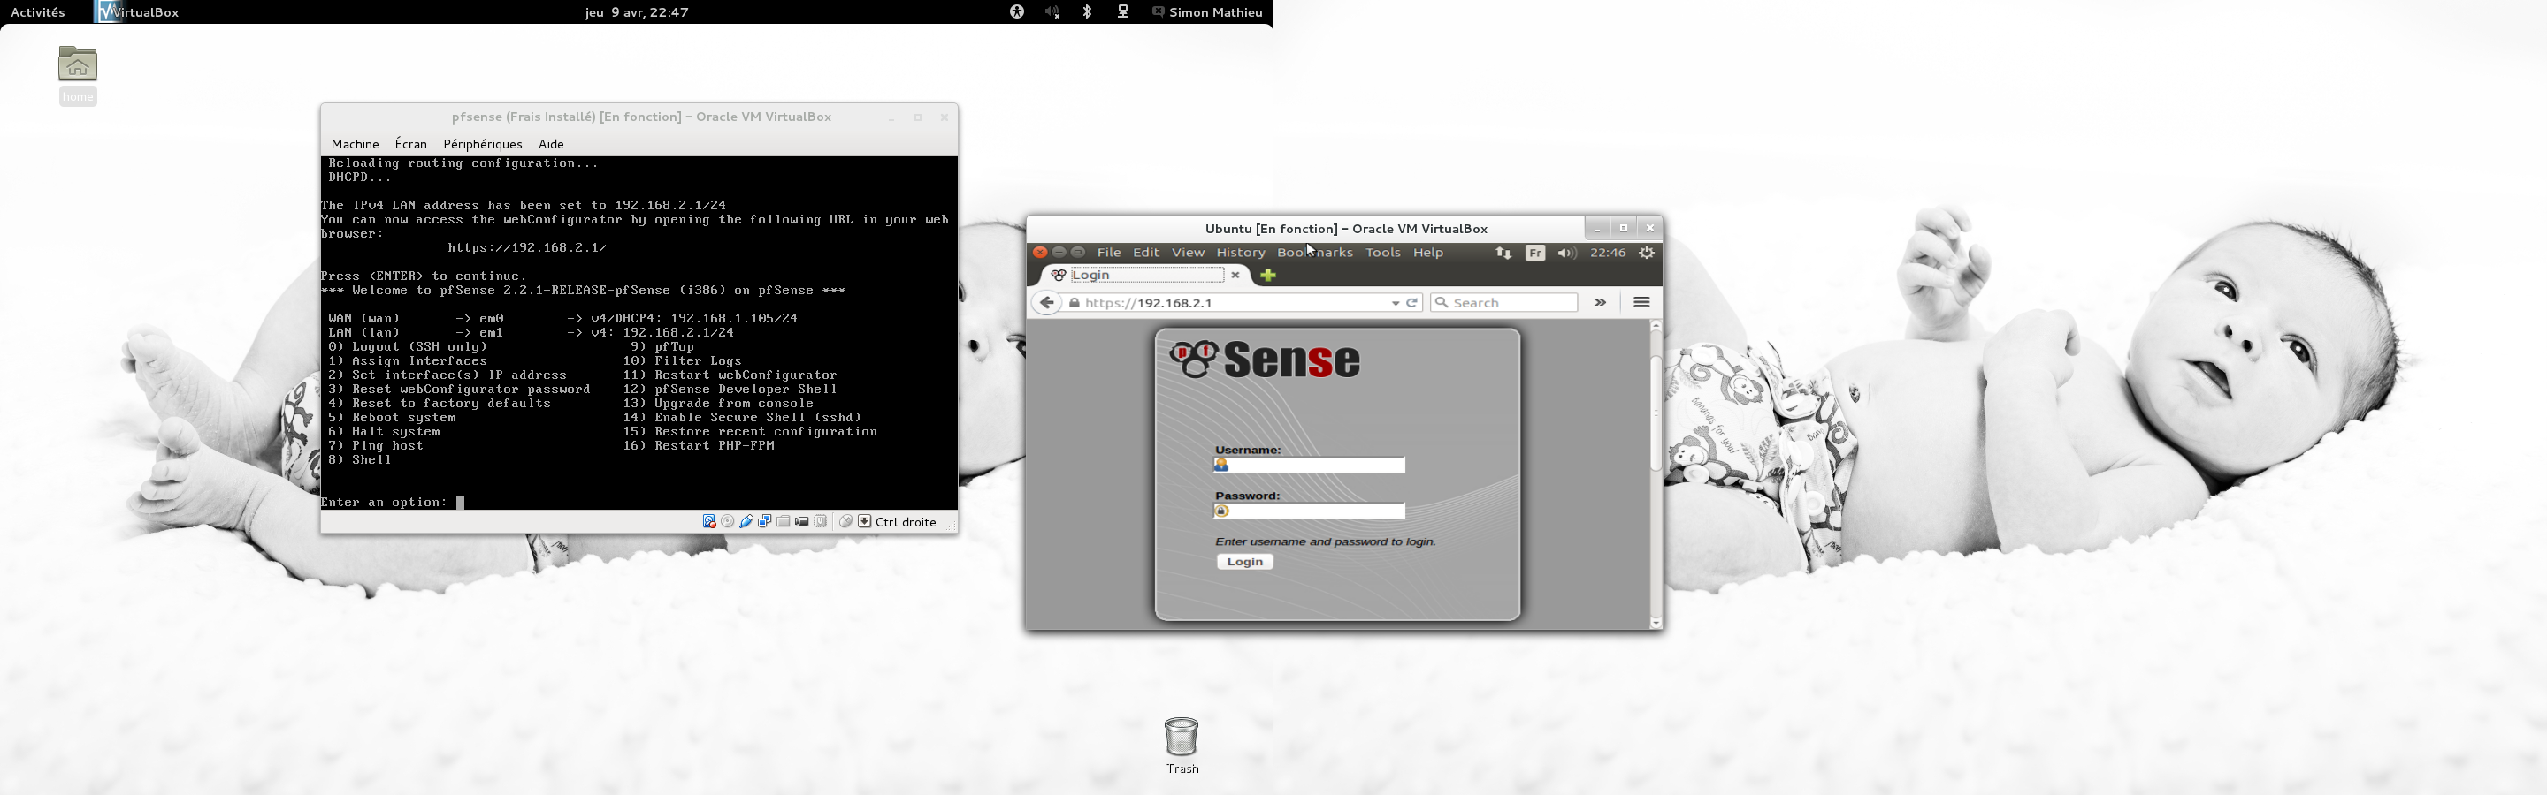The width and height of the screenshot is (2547, 795).
Task: Click the hard disk activity icon in pfsense status bar
Action: point(710,521)
